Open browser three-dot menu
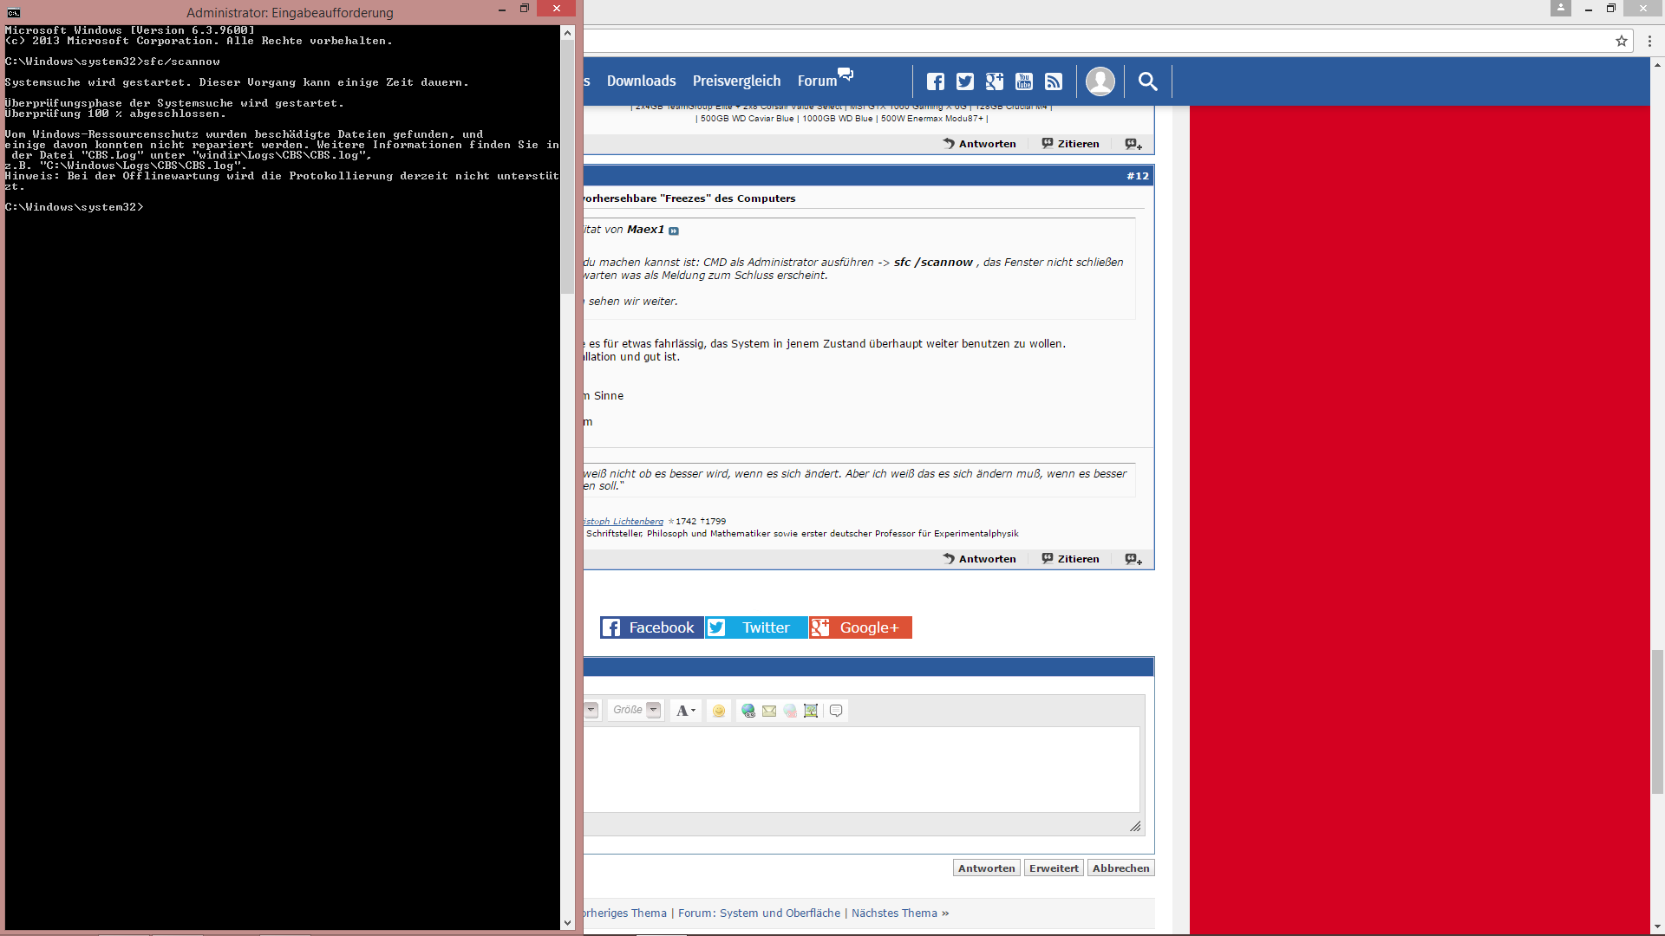The width and height of the screenshot is (1665, 936). pos(1649,41)
